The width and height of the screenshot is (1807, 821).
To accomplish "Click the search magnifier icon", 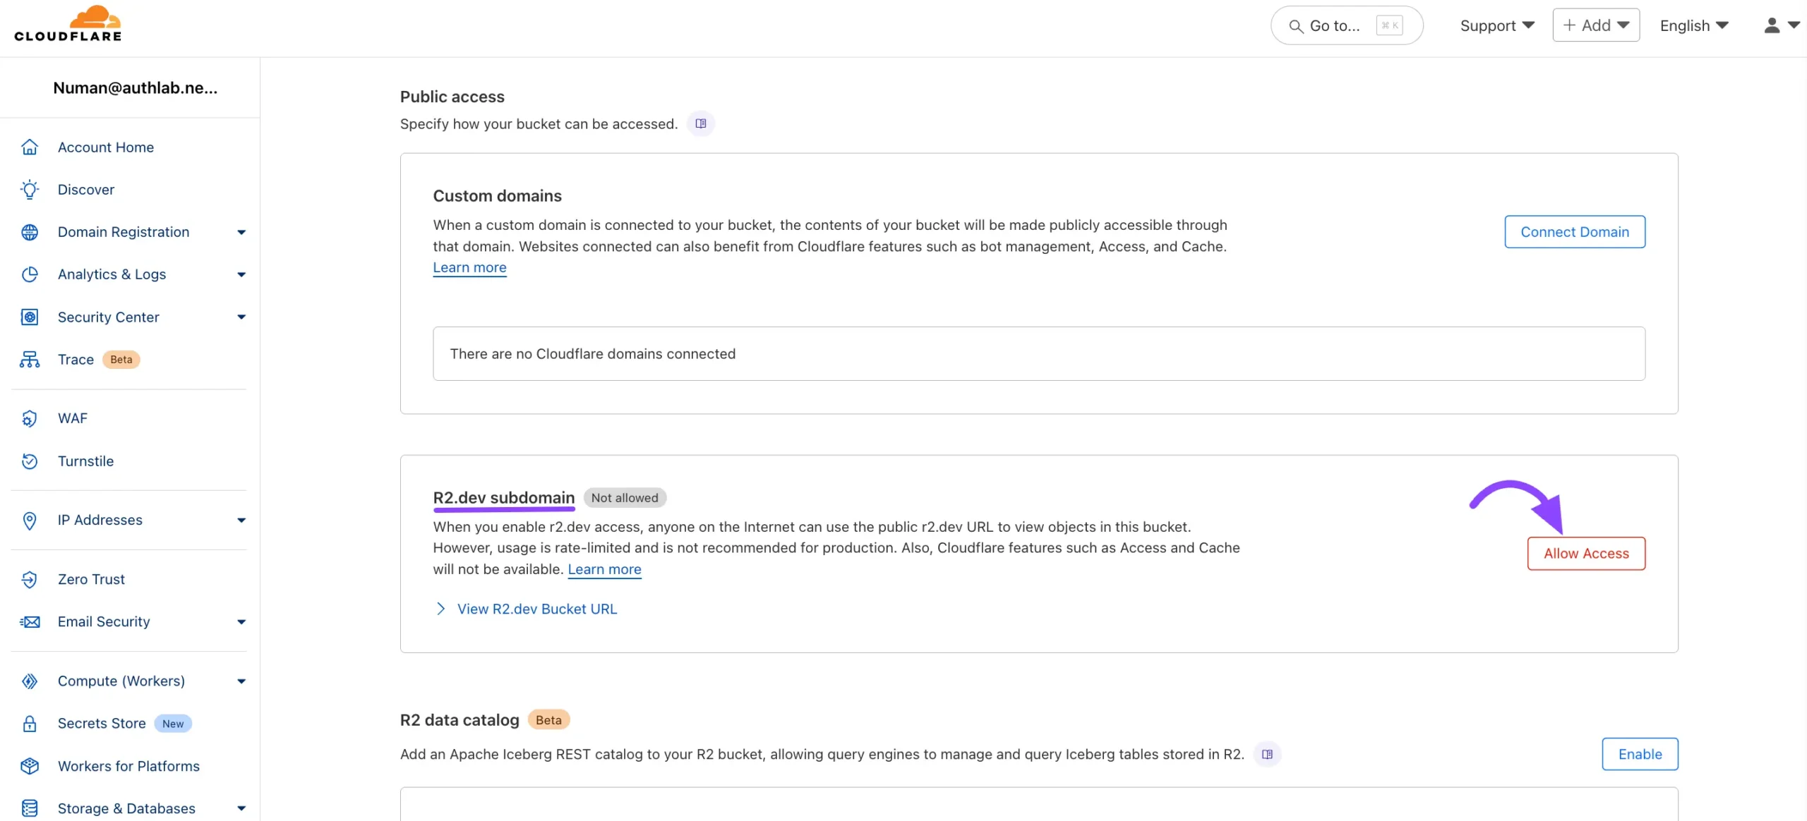I will coord(1296,26).
